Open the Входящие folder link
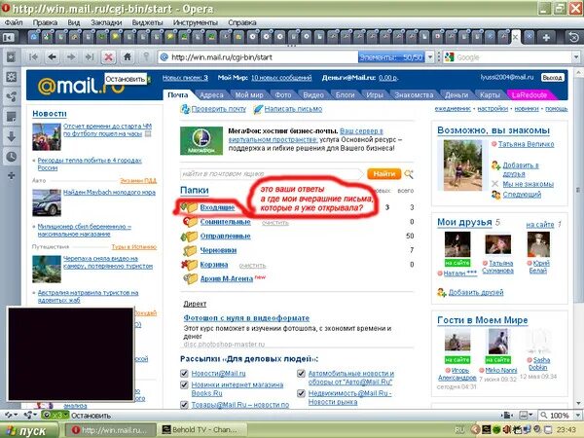Viewport: 584px width, 438px height. [217, 207]
